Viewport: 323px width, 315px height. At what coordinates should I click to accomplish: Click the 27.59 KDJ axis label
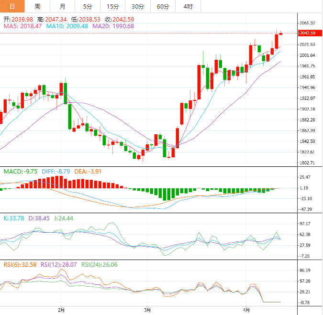point(305,245)
